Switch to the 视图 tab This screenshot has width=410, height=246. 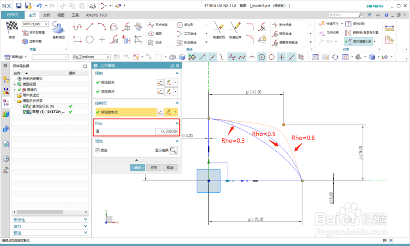61,15
